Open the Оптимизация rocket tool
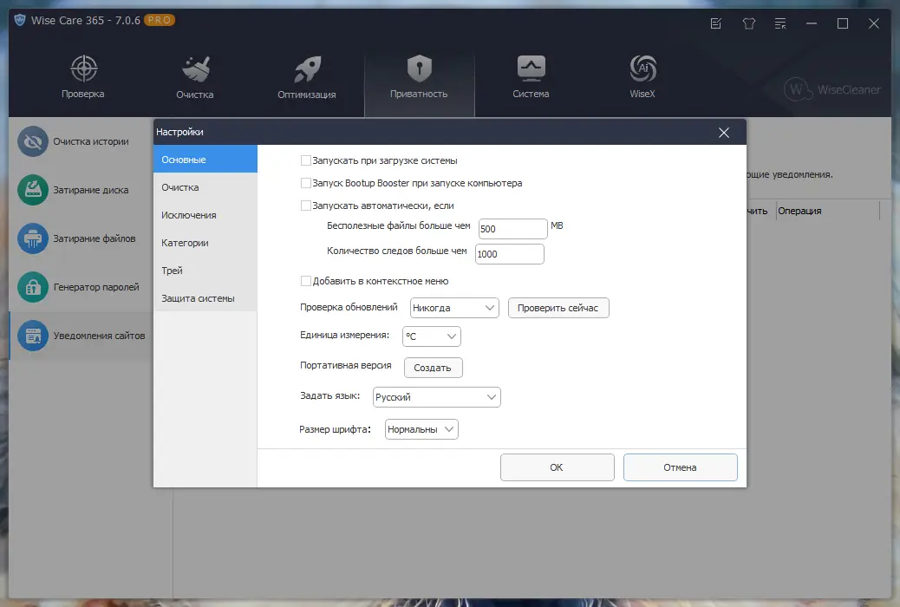 (x=307, y=74)
